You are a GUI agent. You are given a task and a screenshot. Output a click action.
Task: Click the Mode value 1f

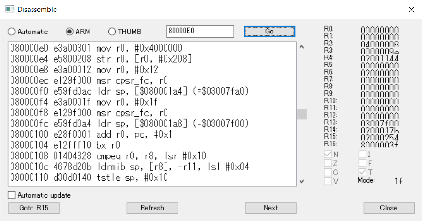tap(399, 181)
